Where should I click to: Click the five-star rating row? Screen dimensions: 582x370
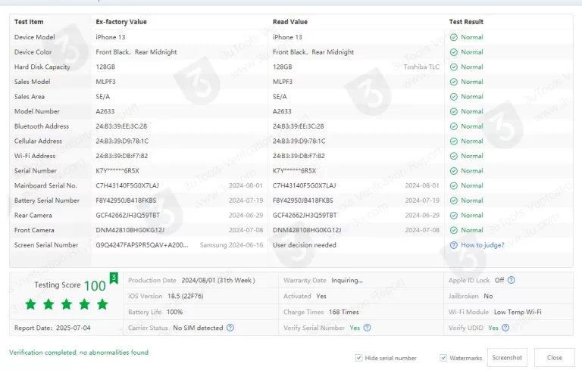[67, 304]
